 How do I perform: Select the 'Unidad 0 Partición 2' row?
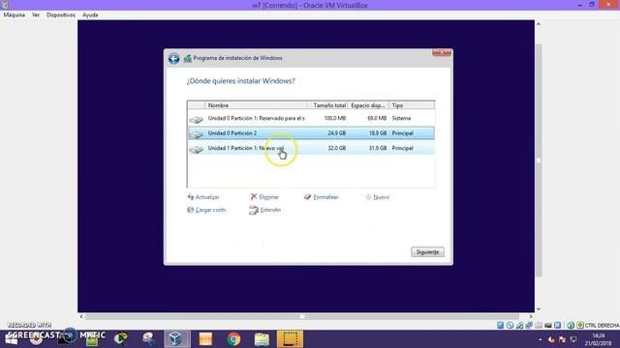coord(311,133)
